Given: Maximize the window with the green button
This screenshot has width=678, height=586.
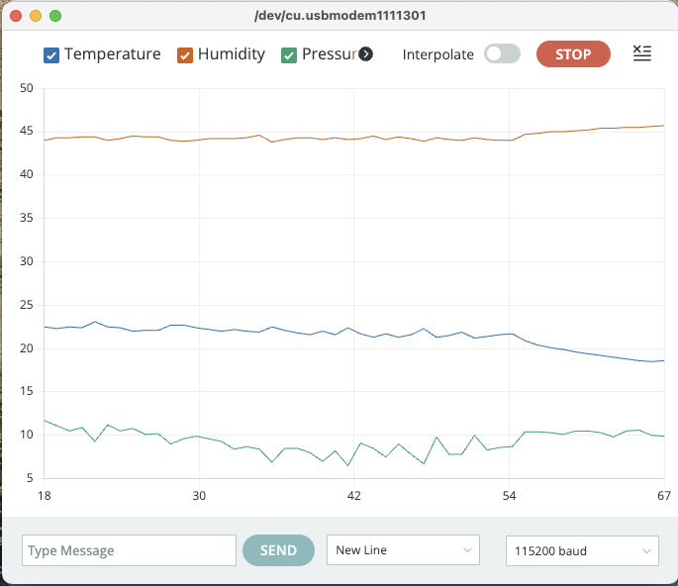Looking at the screenshot, I should pos(55,16).
